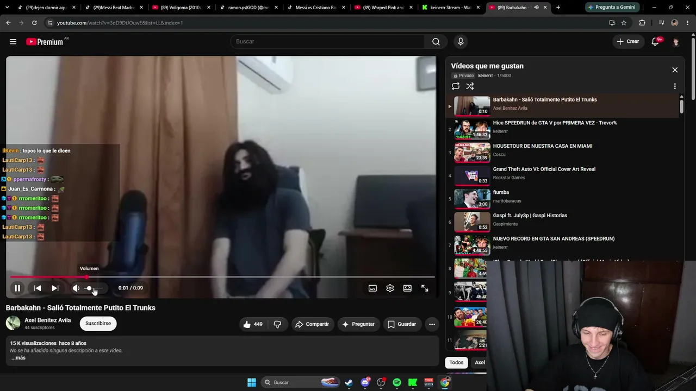Image resolution: width=696 pixels, height=391 pixels.
Task: Dislike the video
Action: point(277,324)
